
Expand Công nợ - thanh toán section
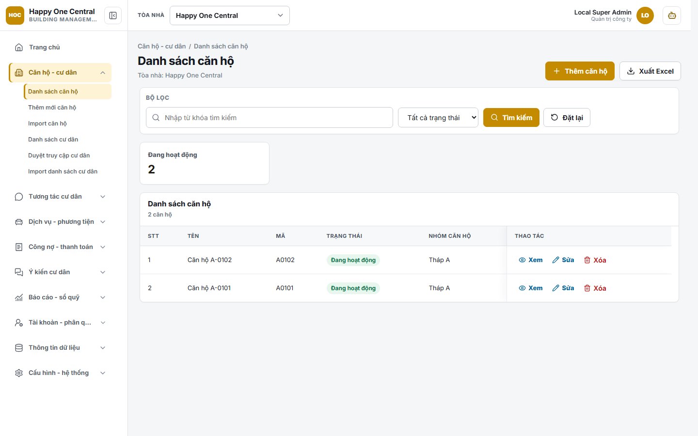point(60,247)
